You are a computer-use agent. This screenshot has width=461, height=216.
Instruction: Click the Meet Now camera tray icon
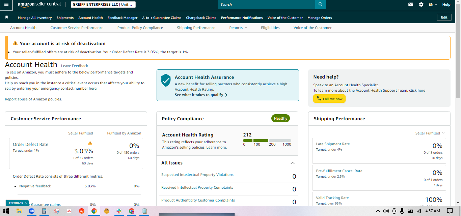pos(394,211)
